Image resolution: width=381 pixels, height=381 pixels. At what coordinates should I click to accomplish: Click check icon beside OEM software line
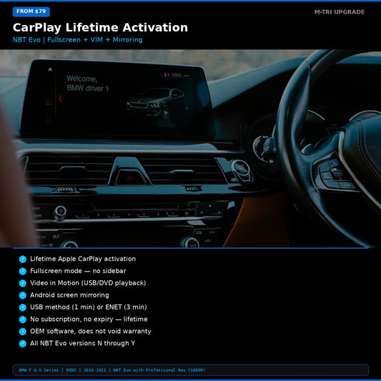23,332
